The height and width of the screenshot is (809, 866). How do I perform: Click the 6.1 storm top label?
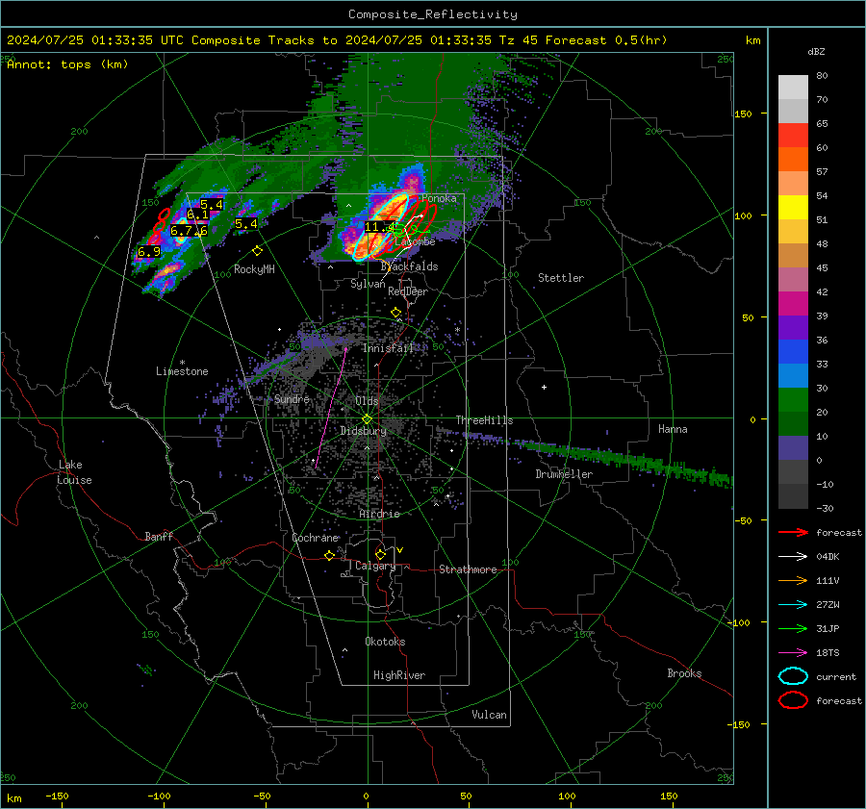[197, 215]
